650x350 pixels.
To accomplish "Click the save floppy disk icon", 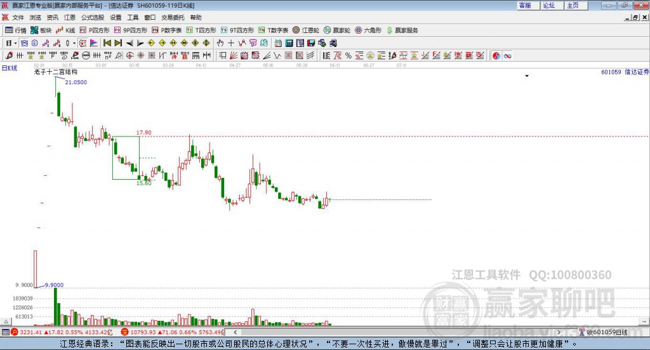I will (311, 43).
